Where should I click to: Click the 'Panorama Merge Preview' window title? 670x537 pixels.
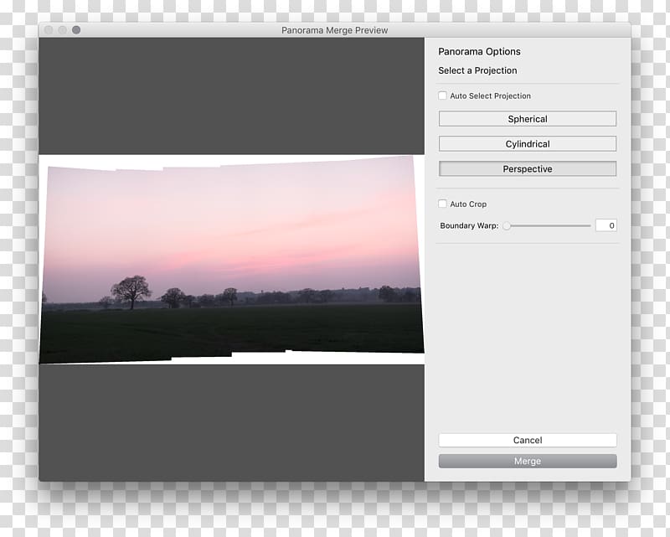[334, 30]
